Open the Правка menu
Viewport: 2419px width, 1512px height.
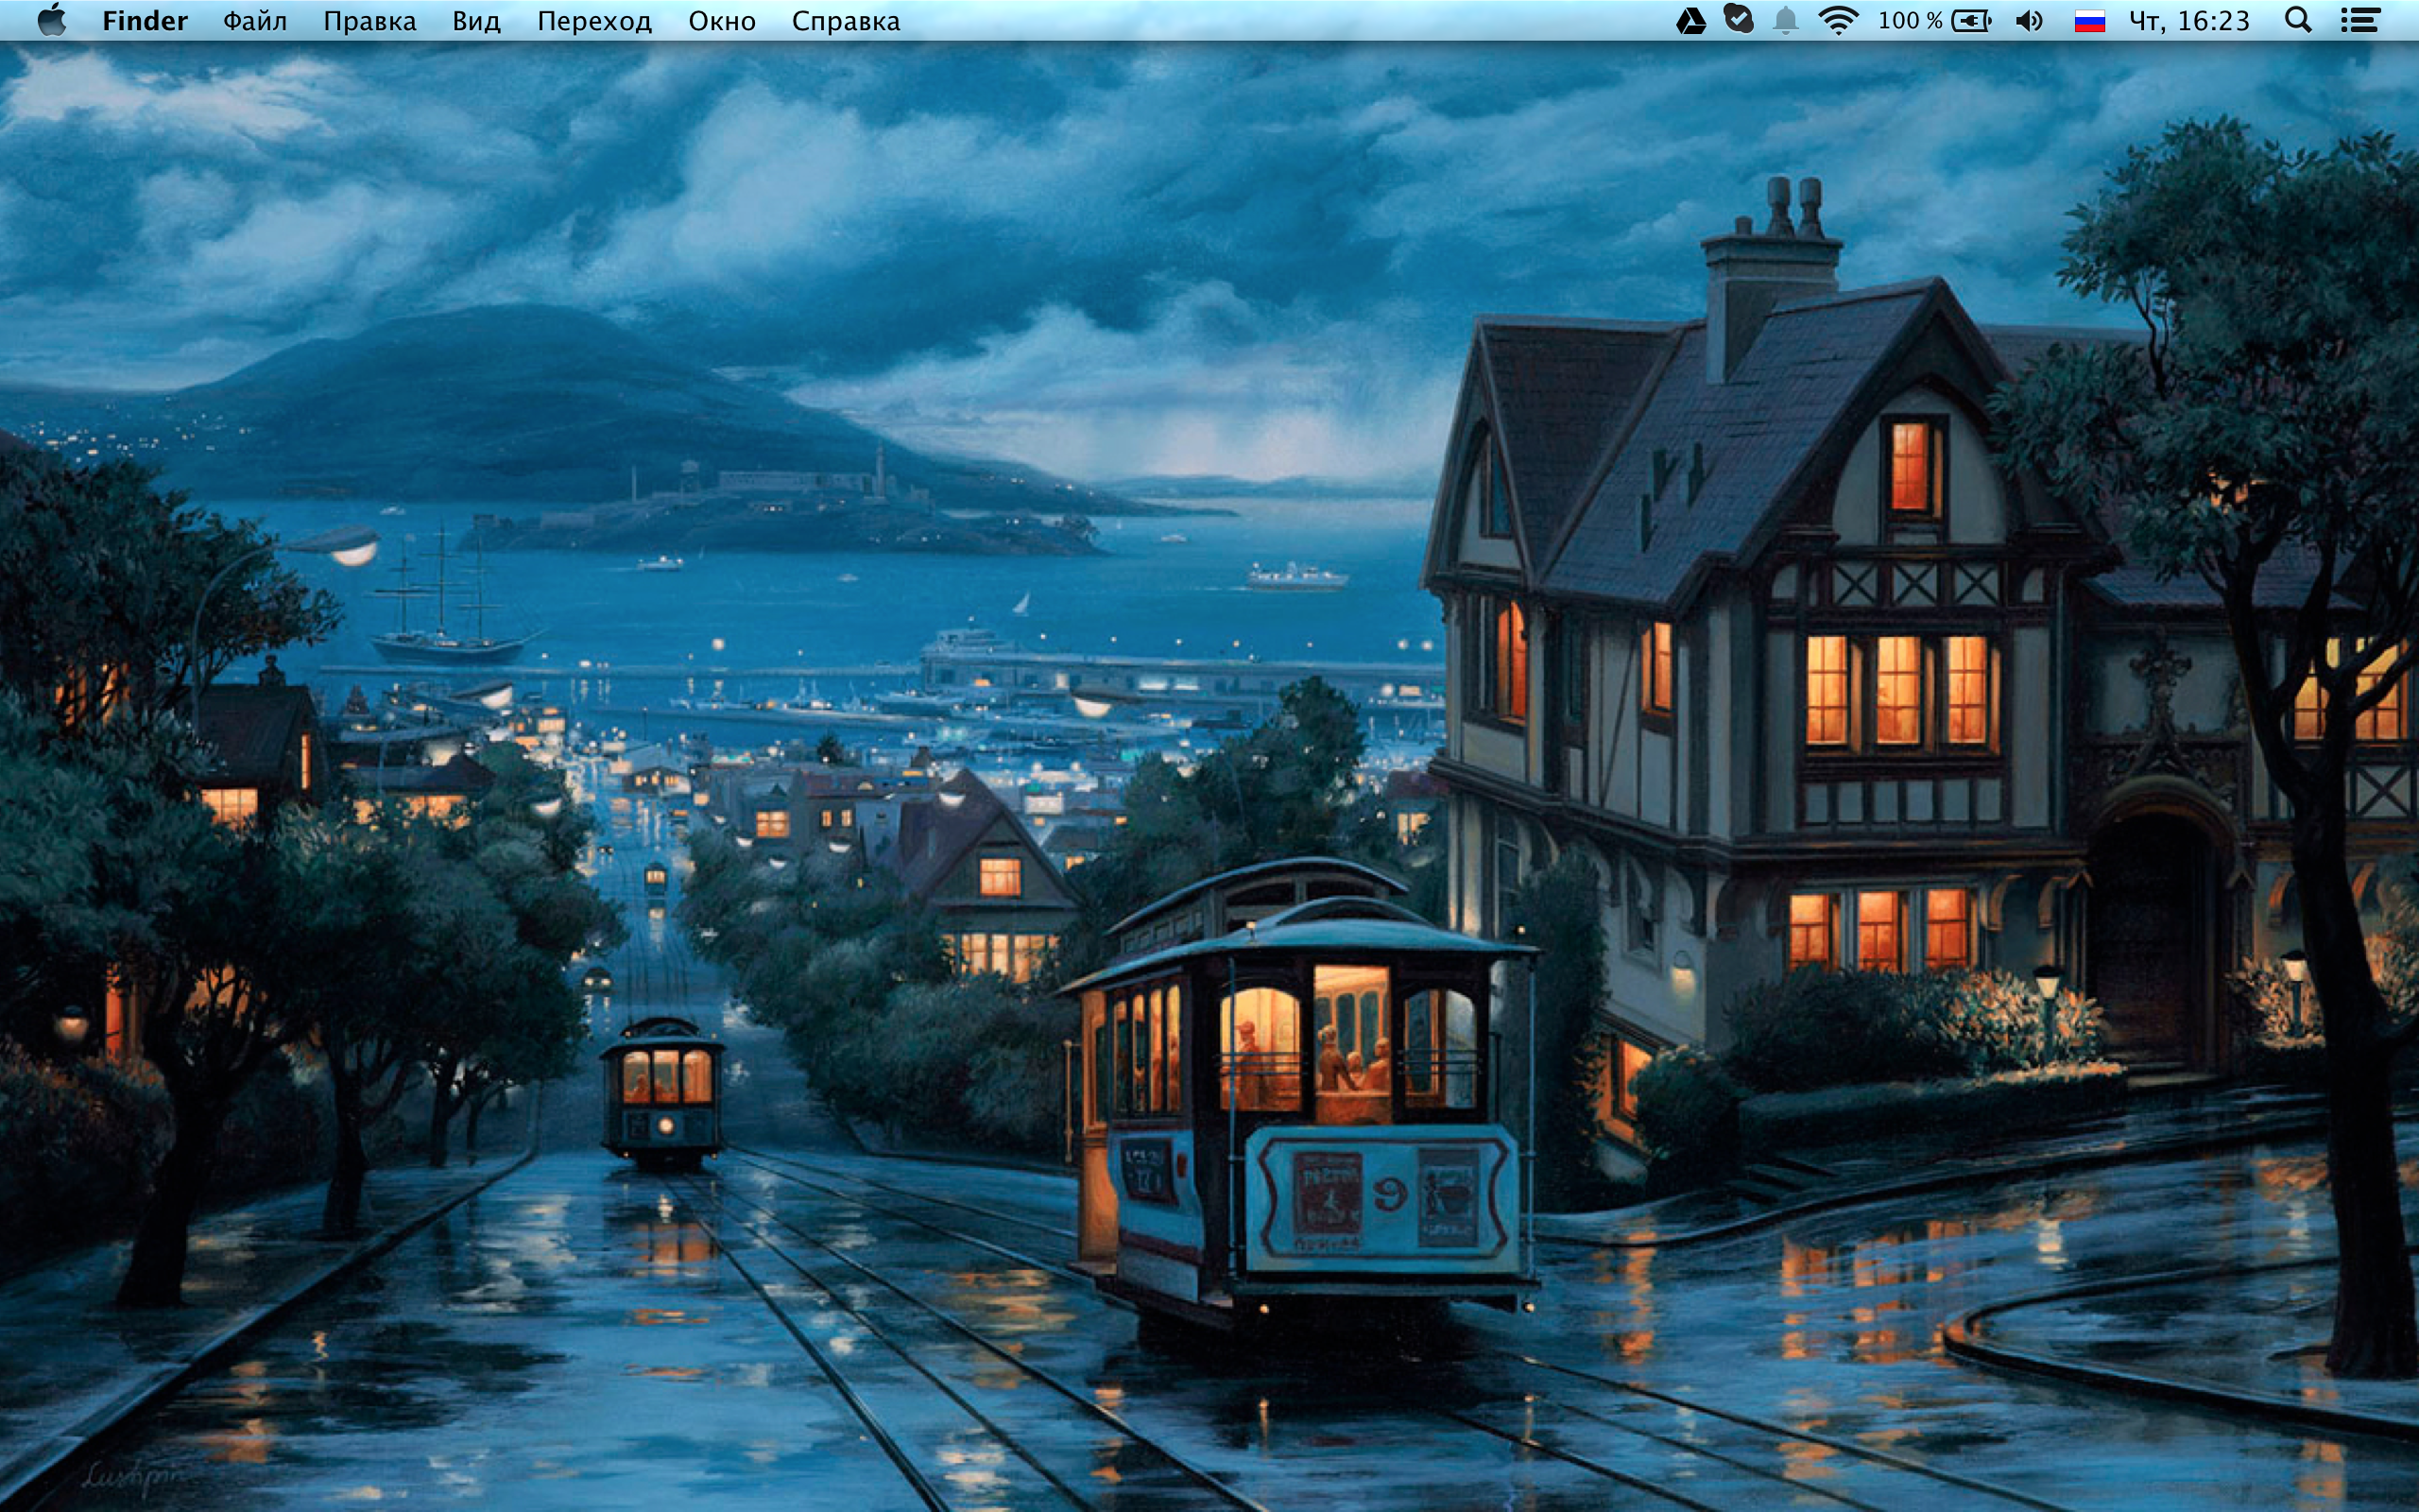(x=369, y=21)
